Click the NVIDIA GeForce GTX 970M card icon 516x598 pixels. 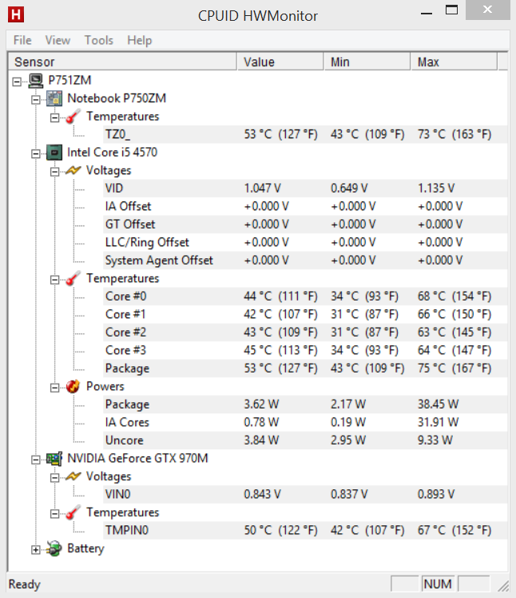click(x=54, y=458)
